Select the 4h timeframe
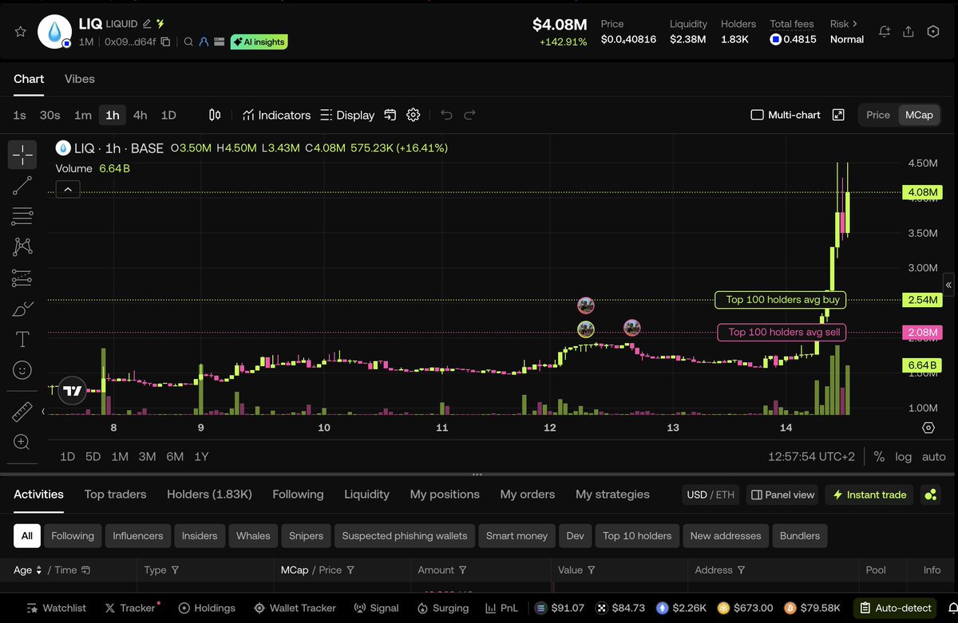The width and height of the screenshot is (958, 623). 140,115
